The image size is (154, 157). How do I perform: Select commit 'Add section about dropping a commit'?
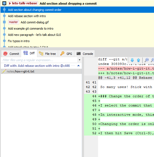pyautogui.click(x=68, y=4)
